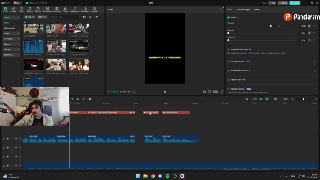Image resolution: width=320 pixels, height=180 pixels.
Task: Enable Audio translator checkbox
Action: pos(228,71)
